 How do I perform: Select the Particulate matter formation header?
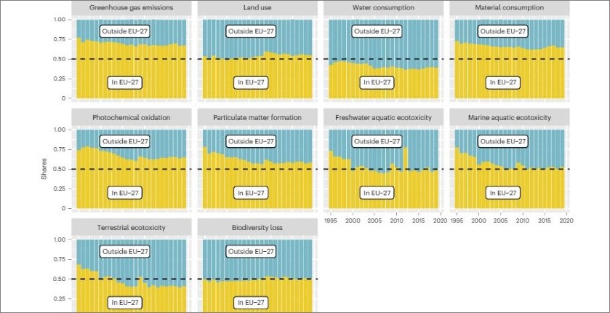(x=258, y=118)
